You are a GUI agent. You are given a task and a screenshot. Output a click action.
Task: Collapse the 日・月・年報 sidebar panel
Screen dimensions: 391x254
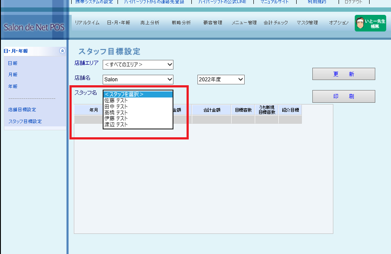click(x=62, y=51)
